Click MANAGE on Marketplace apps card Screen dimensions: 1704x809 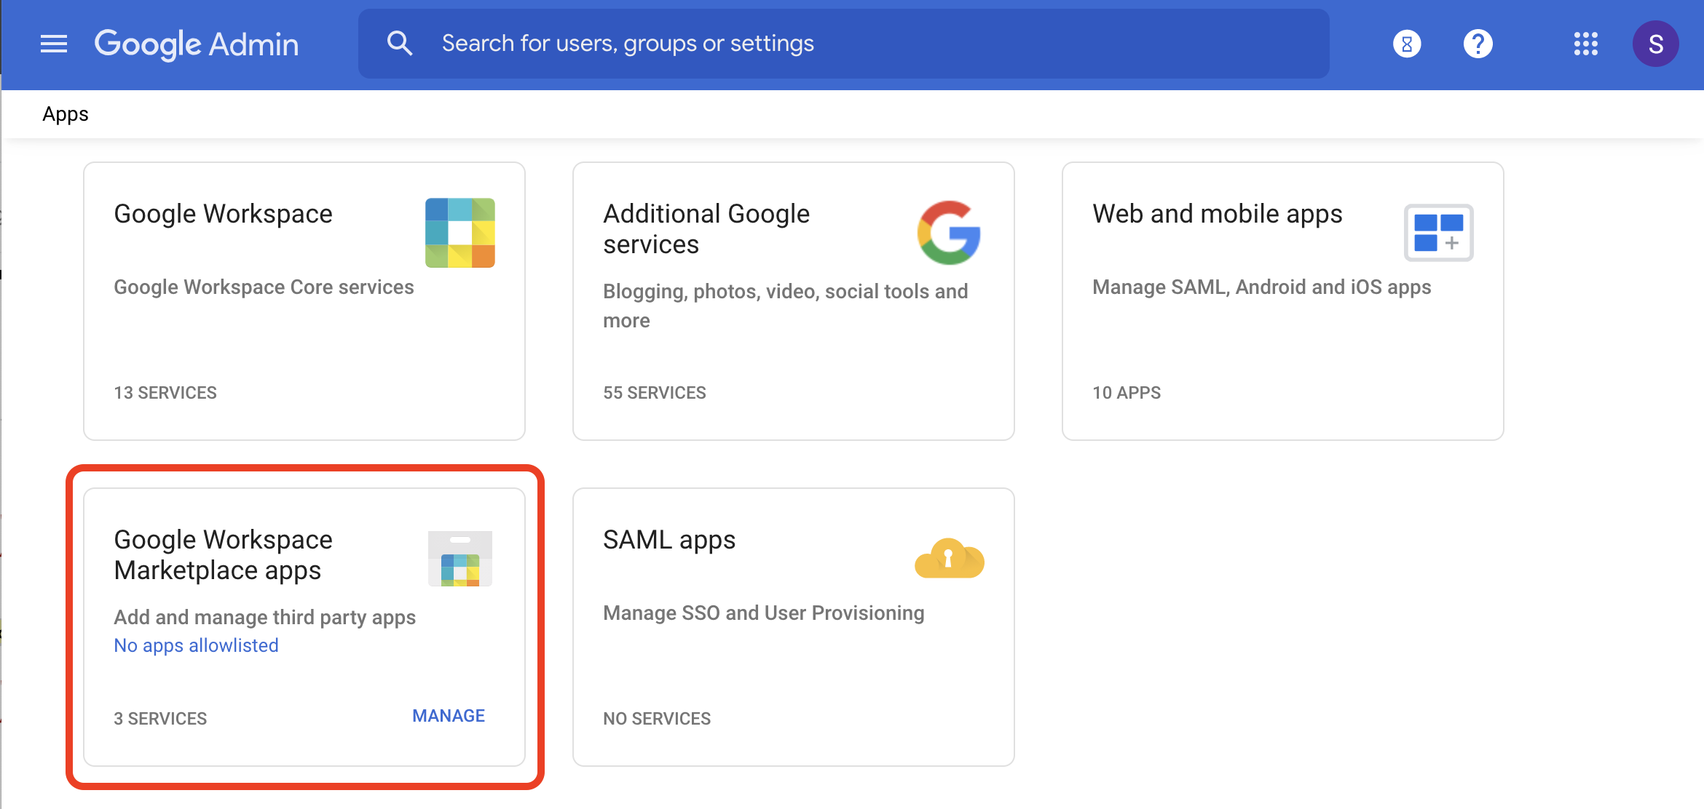coord(448,715)
